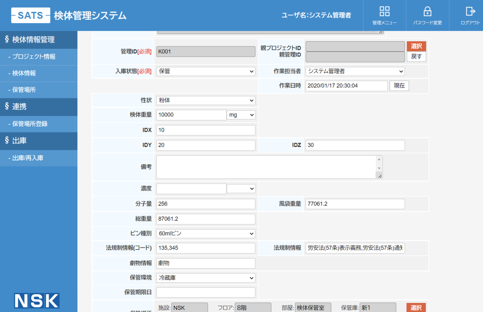Click the 分子量 field 256
This screenshot has height=312, width=483.
206,204
